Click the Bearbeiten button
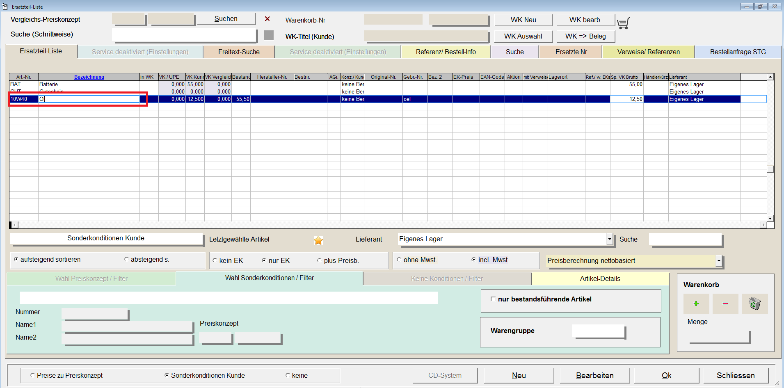The height and width of the screenshot is (388, 784). point(595,375)
